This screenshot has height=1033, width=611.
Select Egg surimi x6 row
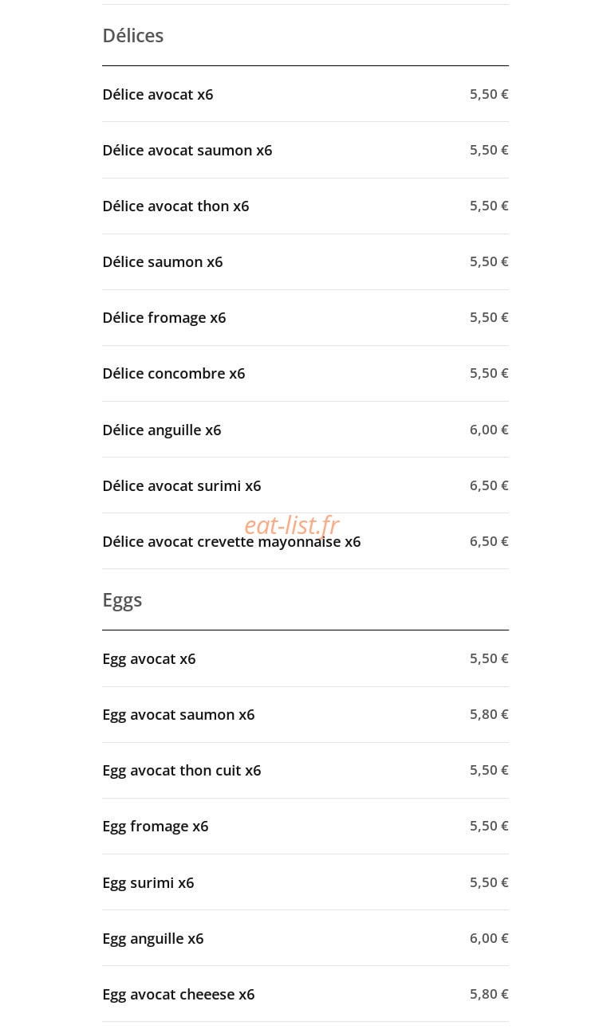point(305,882)
